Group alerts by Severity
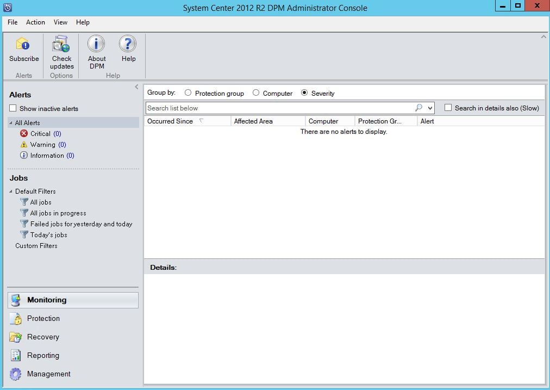Viewport: 550px width, 390px height. coord(304,92)
